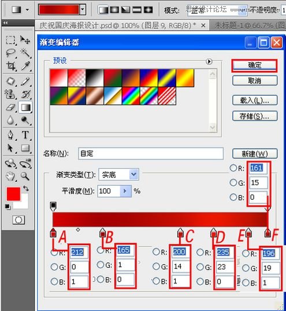Image resolution: width=286 pixels, height=311 pixels.
Task: Swap foreground and background colors
Action: pos(26,188)
